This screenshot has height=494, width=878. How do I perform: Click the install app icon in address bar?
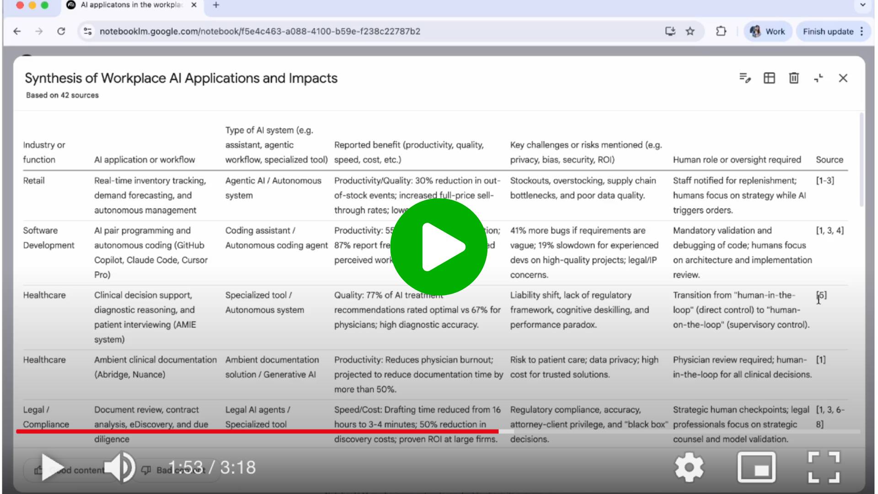point(670,32)
